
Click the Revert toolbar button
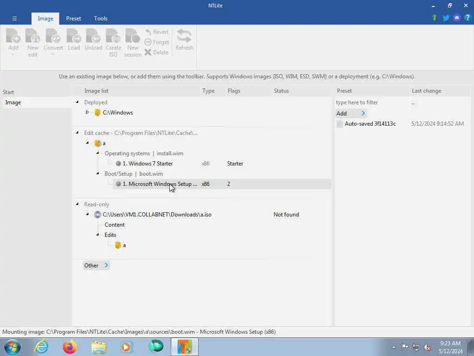tap(156, 32)
